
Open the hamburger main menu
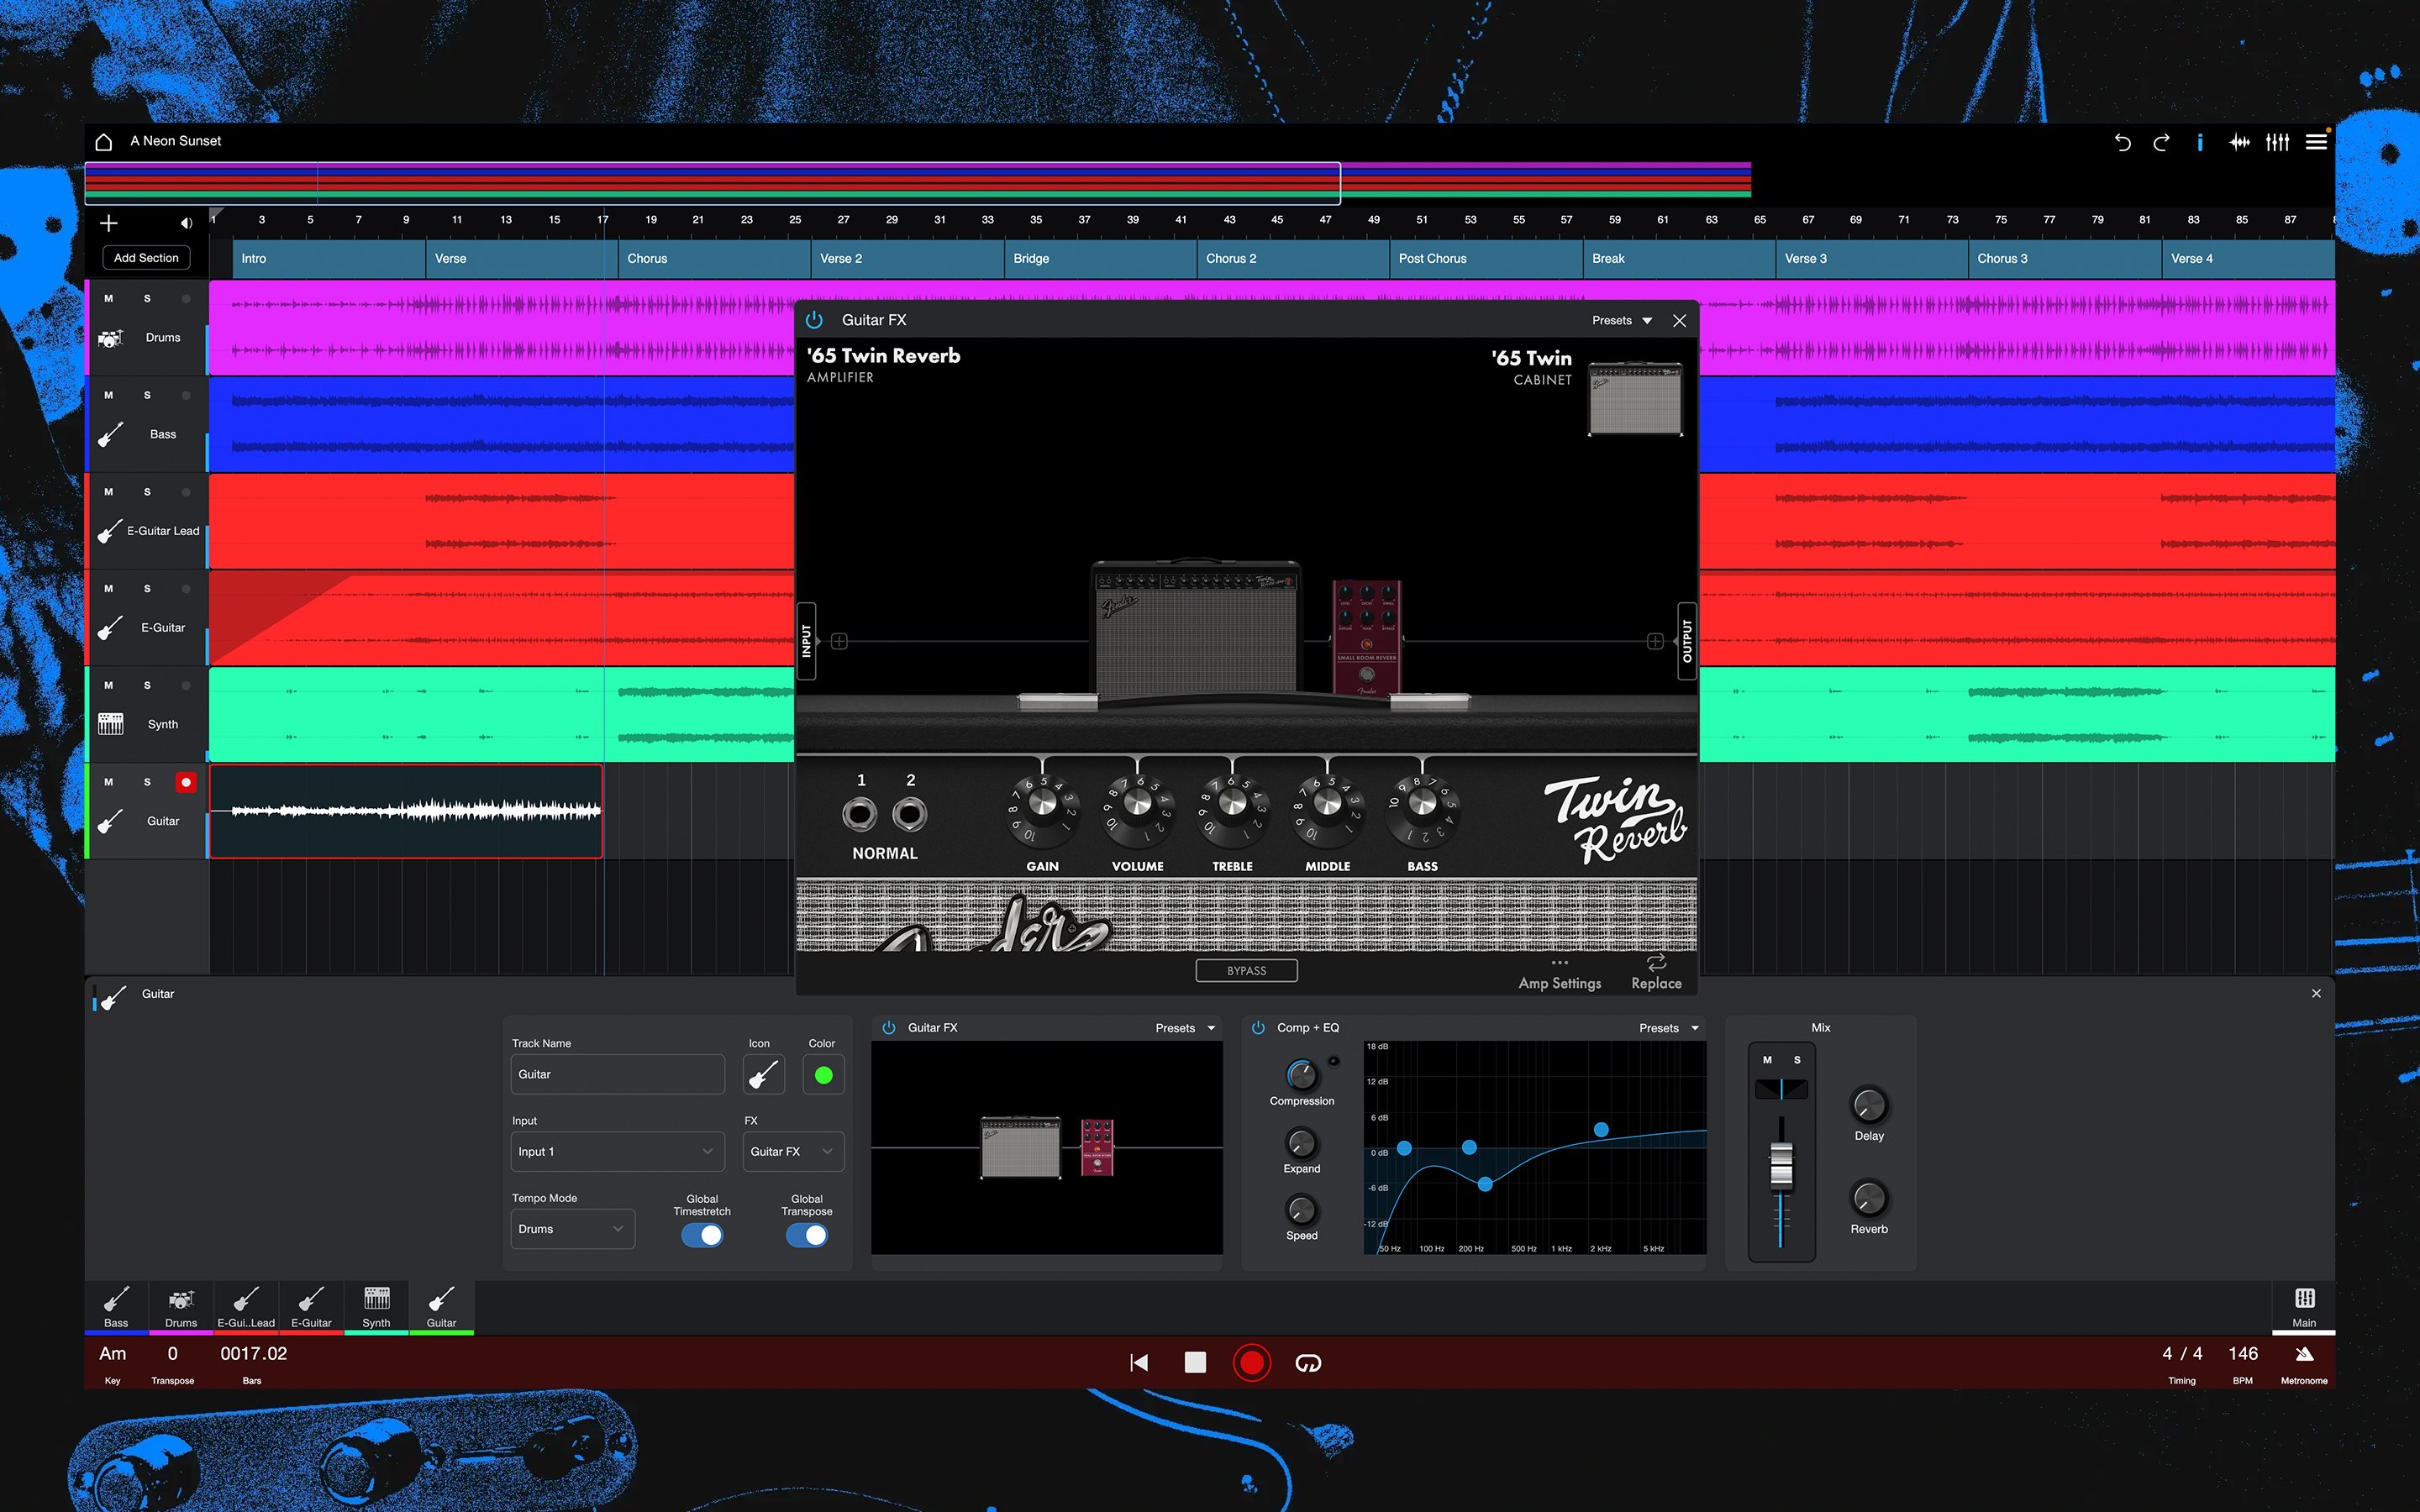tap(2316, 142)
